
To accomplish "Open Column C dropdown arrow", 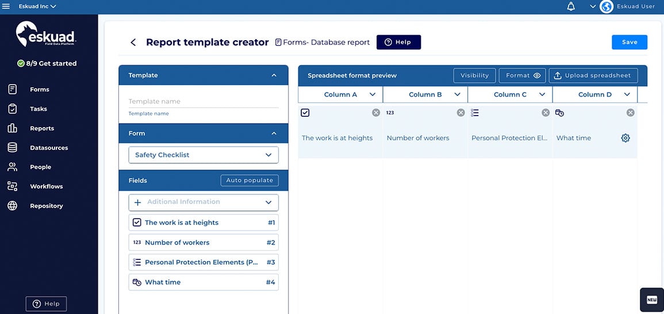I will 542,94.
